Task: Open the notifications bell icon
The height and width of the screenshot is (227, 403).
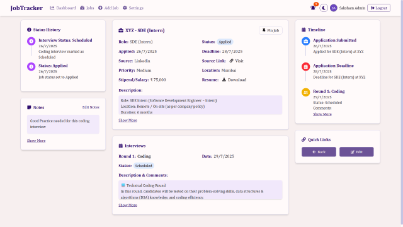Action: click(x=313, y=8)
